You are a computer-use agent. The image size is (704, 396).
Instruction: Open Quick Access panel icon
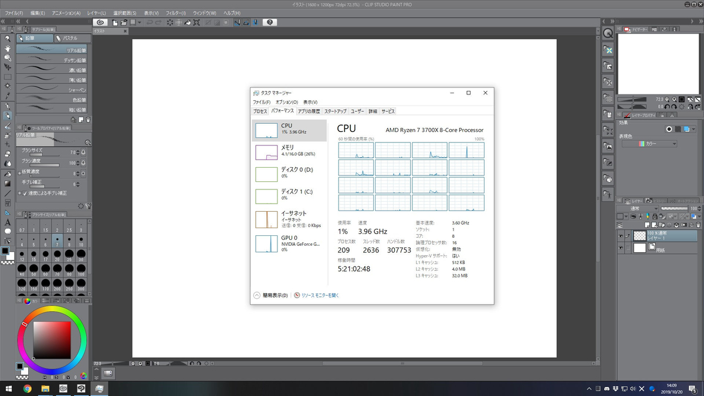608,34
